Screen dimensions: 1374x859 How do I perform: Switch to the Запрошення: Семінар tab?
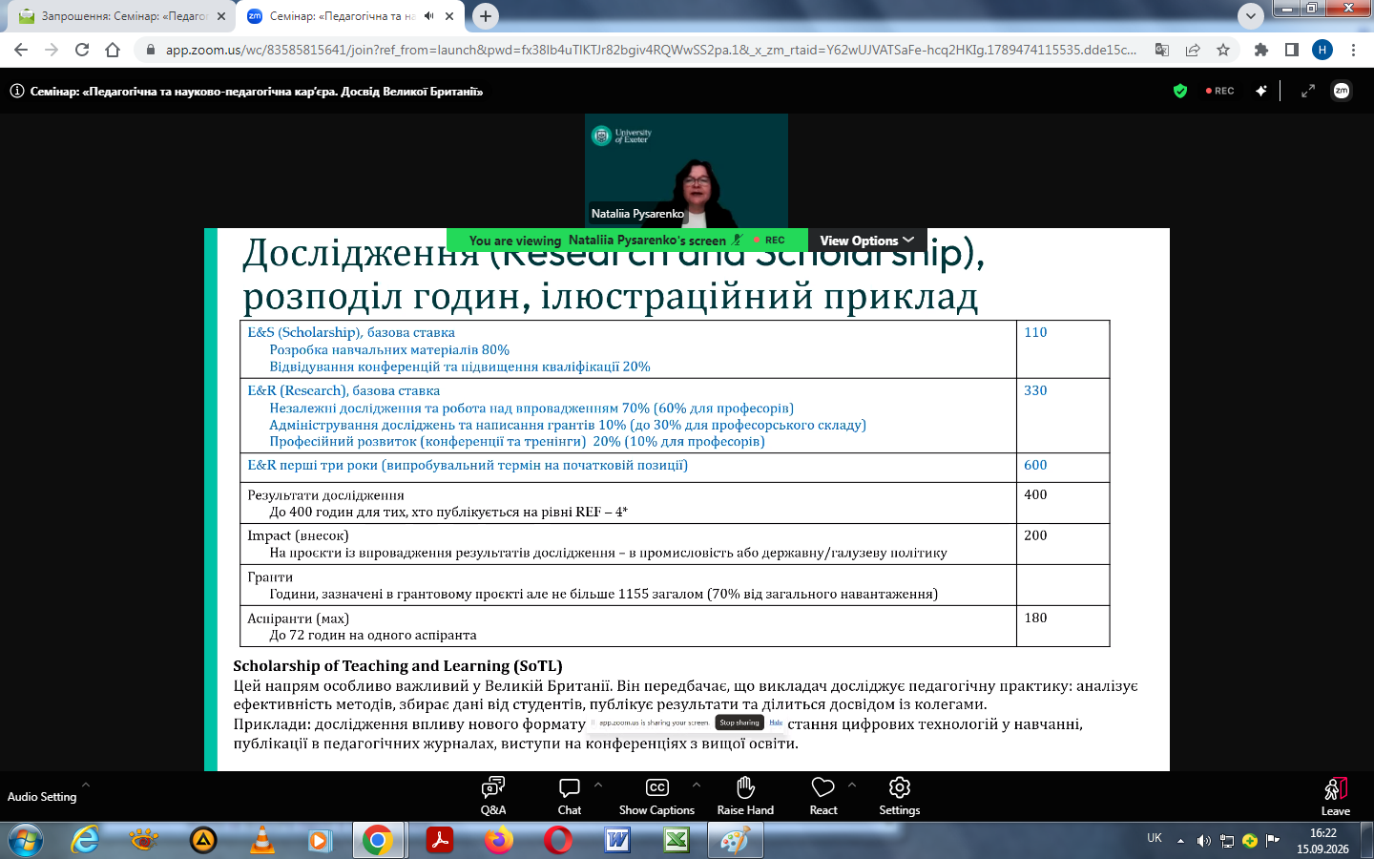tap(124, 16)
